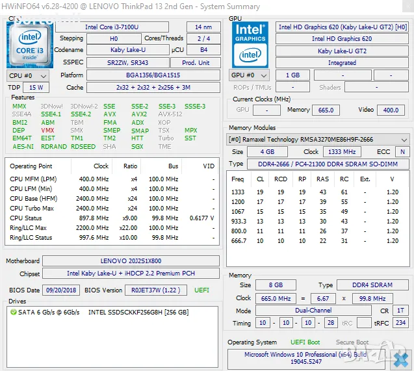Click the CPU Turbo Max row

coord(110,209)
